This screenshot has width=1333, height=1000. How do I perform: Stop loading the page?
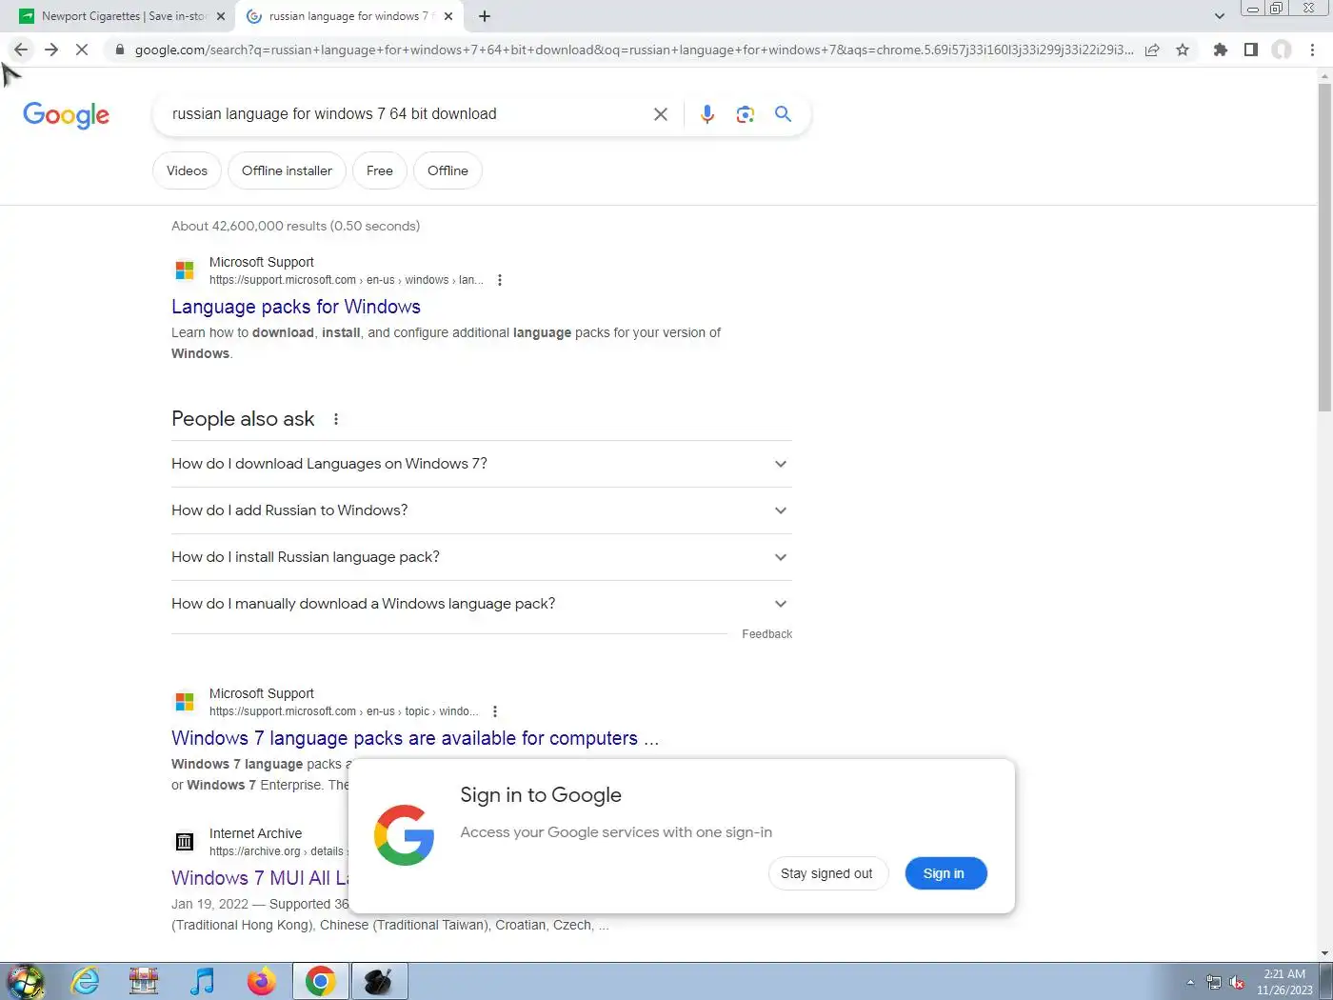pyautogui.click(x=82, y=50)
